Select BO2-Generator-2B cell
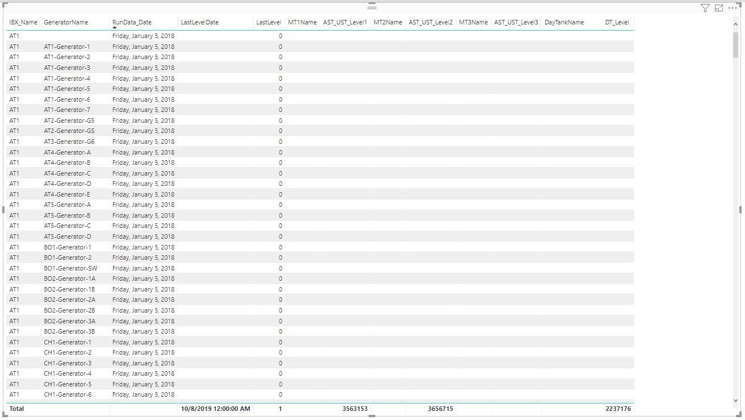This screenshot has height=420, width=745. tap(70, 310)
